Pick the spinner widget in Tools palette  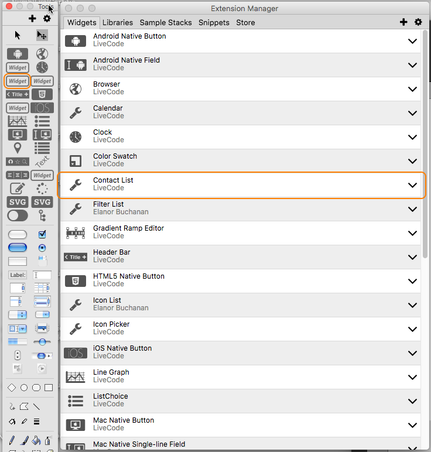coord(42,189)
